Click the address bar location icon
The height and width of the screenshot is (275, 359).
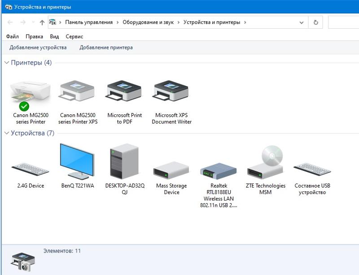coord(53,22)
